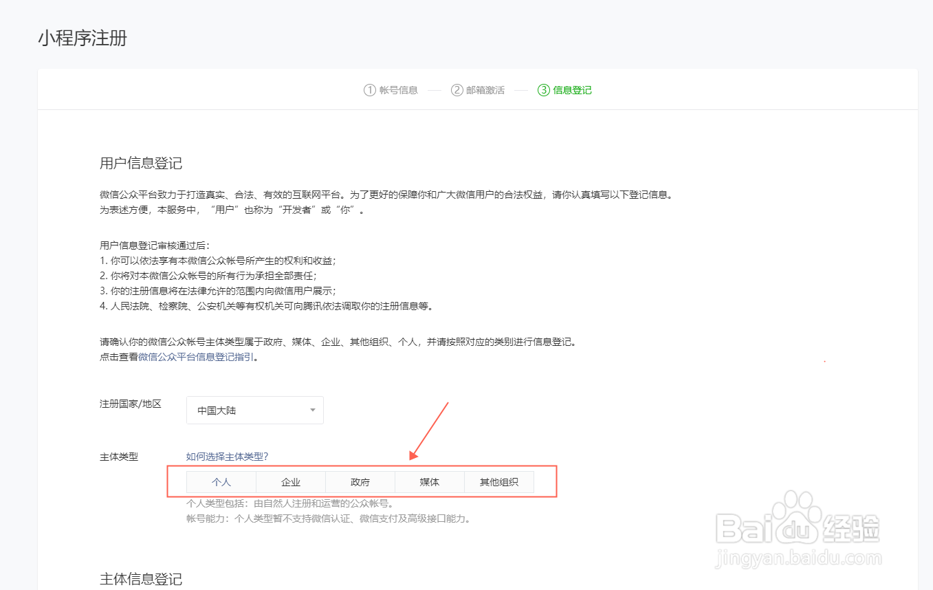Click item 4 about 人民法院、检察院

click(x=267, y=306)
